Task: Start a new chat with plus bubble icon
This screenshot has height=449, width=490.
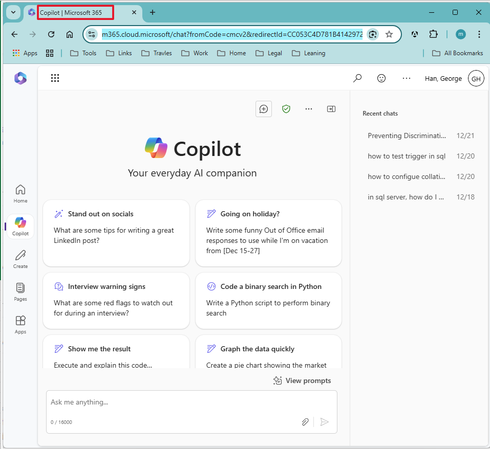Action: (x=264, y=109)
